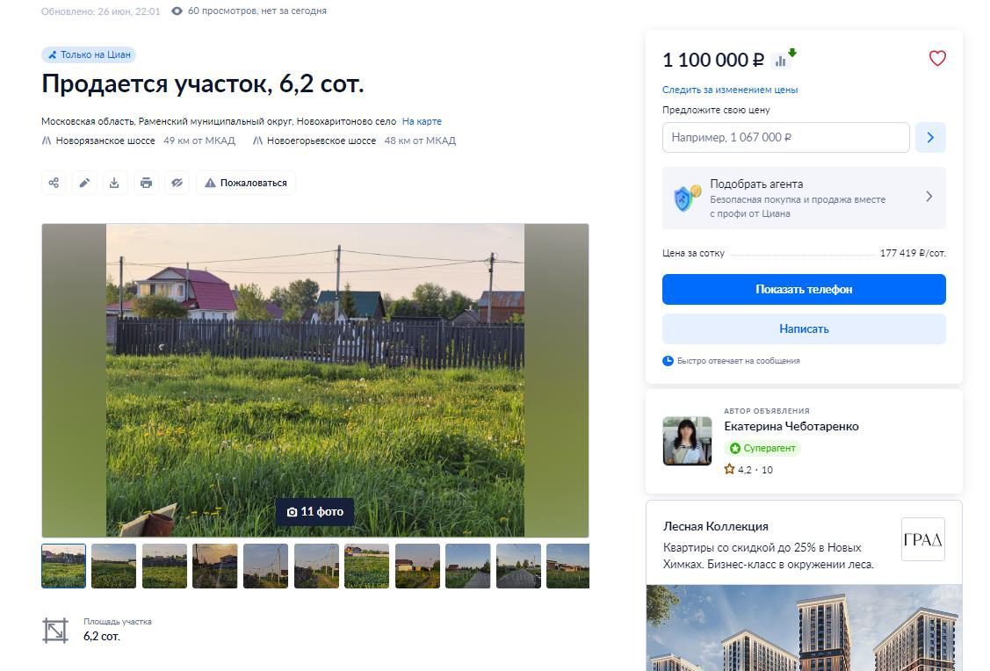Add listing to favorites with heart icon
The image size is (990, 671).
click(x=937, y=58)
